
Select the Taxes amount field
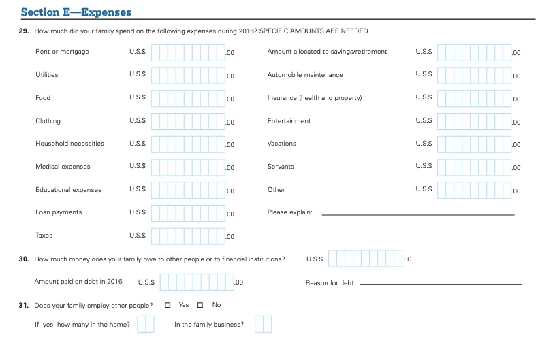[x=189, y=236]
